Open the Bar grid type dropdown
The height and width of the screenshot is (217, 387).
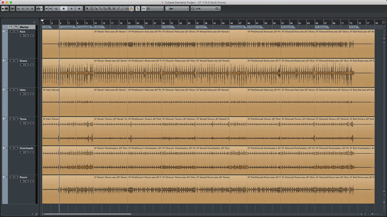[x=177, y=9]
